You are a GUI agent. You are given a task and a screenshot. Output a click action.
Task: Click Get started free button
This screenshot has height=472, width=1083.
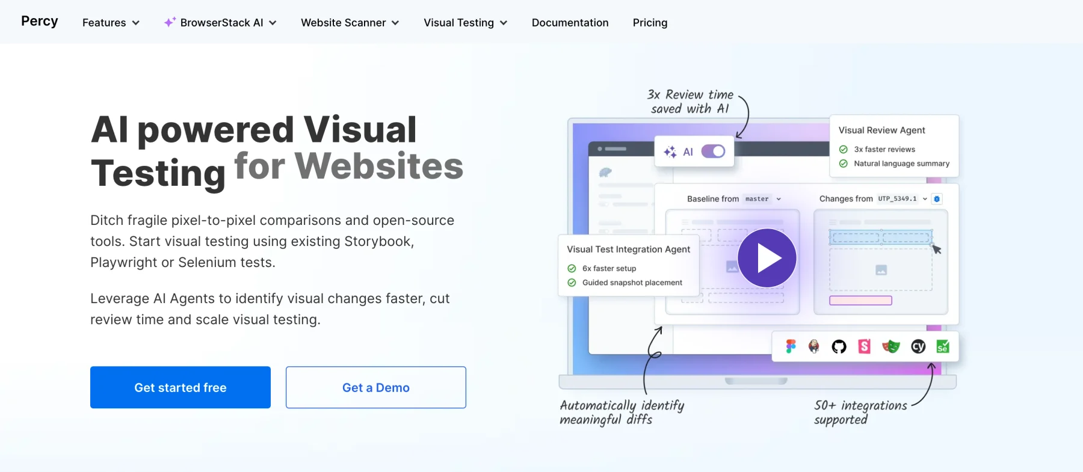[180, 387]
